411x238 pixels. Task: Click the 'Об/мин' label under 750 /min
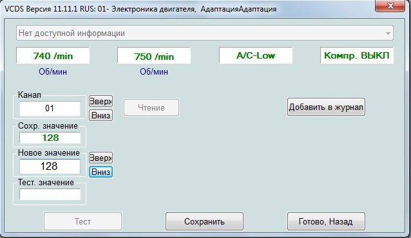[154, 72]
